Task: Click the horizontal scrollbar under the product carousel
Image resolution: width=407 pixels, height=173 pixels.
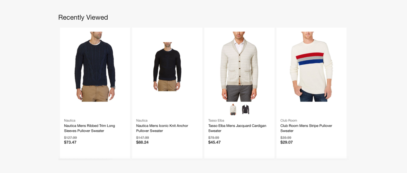Action: pos(85,159)
